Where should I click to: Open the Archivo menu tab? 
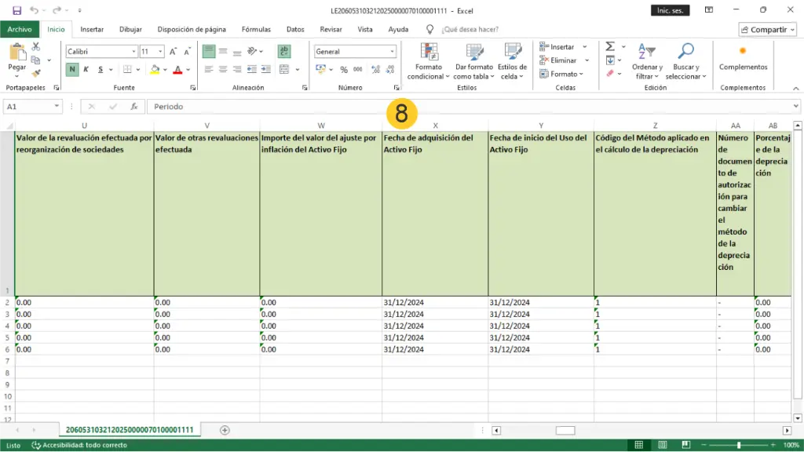coord(20,29)
